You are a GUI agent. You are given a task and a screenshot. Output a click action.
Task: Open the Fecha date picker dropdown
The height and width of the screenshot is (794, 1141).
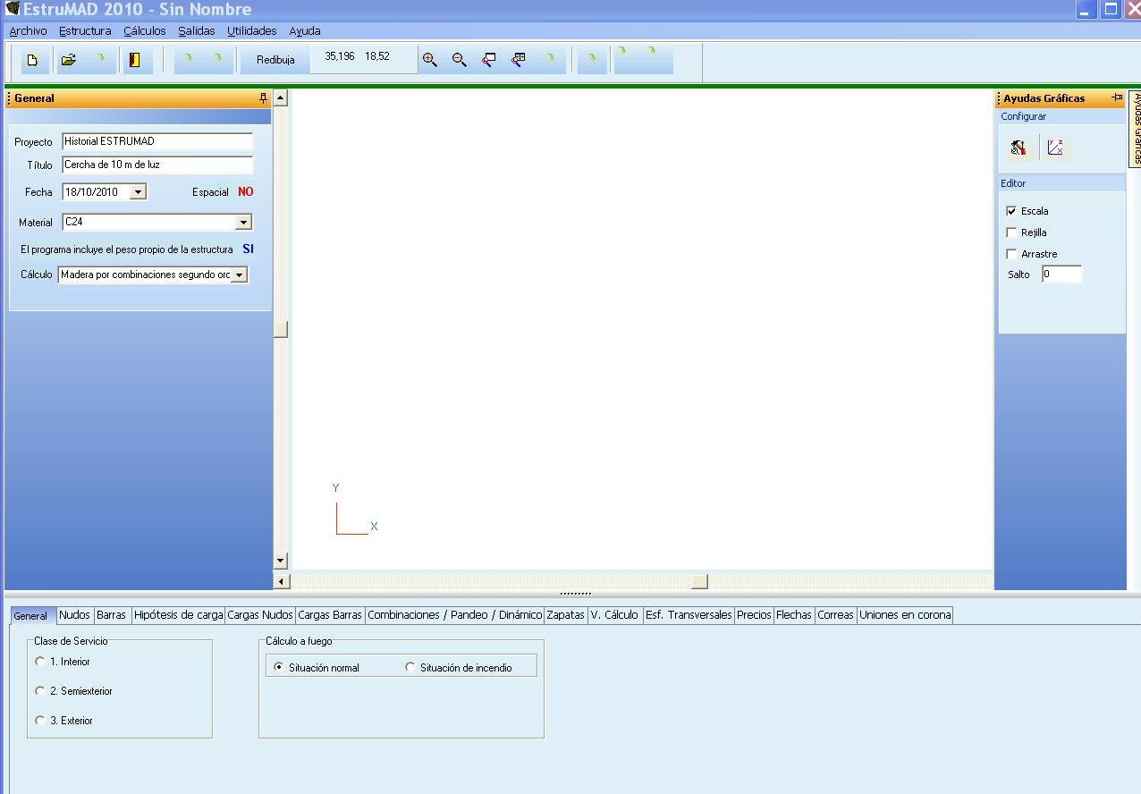[138, 192]
